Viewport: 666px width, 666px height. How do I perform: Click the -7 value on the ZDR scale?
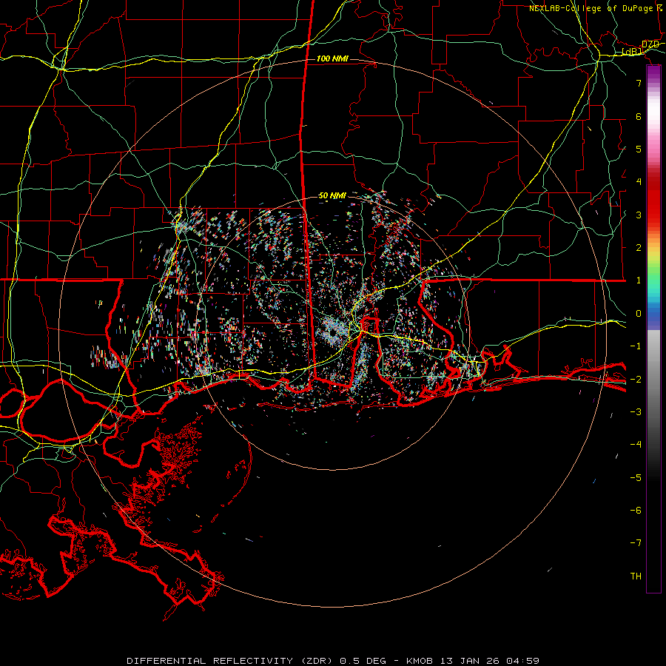pyautogui.click(x=636, y=543)
